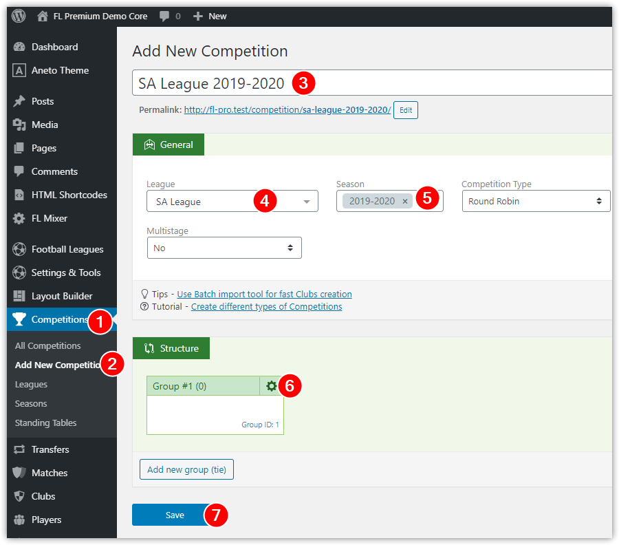Open the General tab
This screenshot has height=545, width=619.
[x=169, y=145]
